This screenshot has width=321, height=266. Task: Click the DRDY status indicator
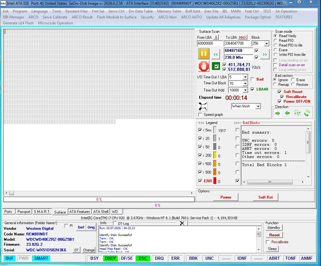tap(110, 258)
